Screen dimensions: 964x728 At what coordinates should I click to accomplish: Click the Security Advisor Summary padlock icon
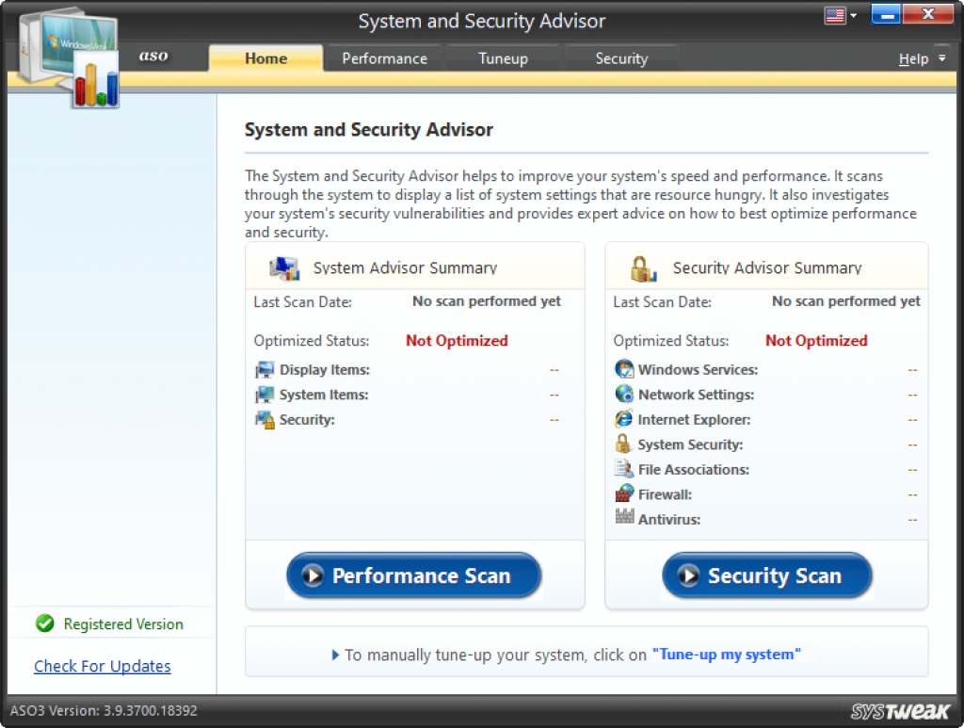point(643,268)
